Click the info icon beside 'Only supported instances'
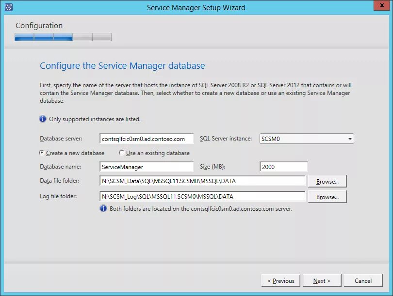The image size is (393, 296). pyautogui.click(x=43, y=119)
